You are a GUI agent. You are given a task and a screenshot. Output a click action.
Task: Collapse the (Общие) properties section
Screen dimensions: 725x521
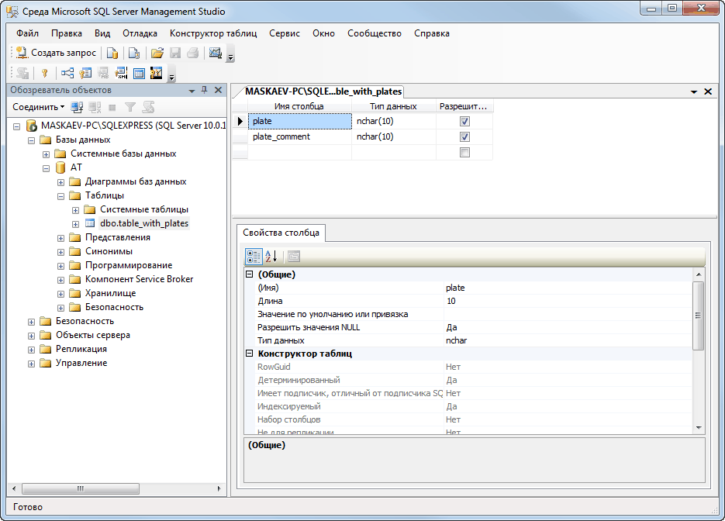coord(250,274)
